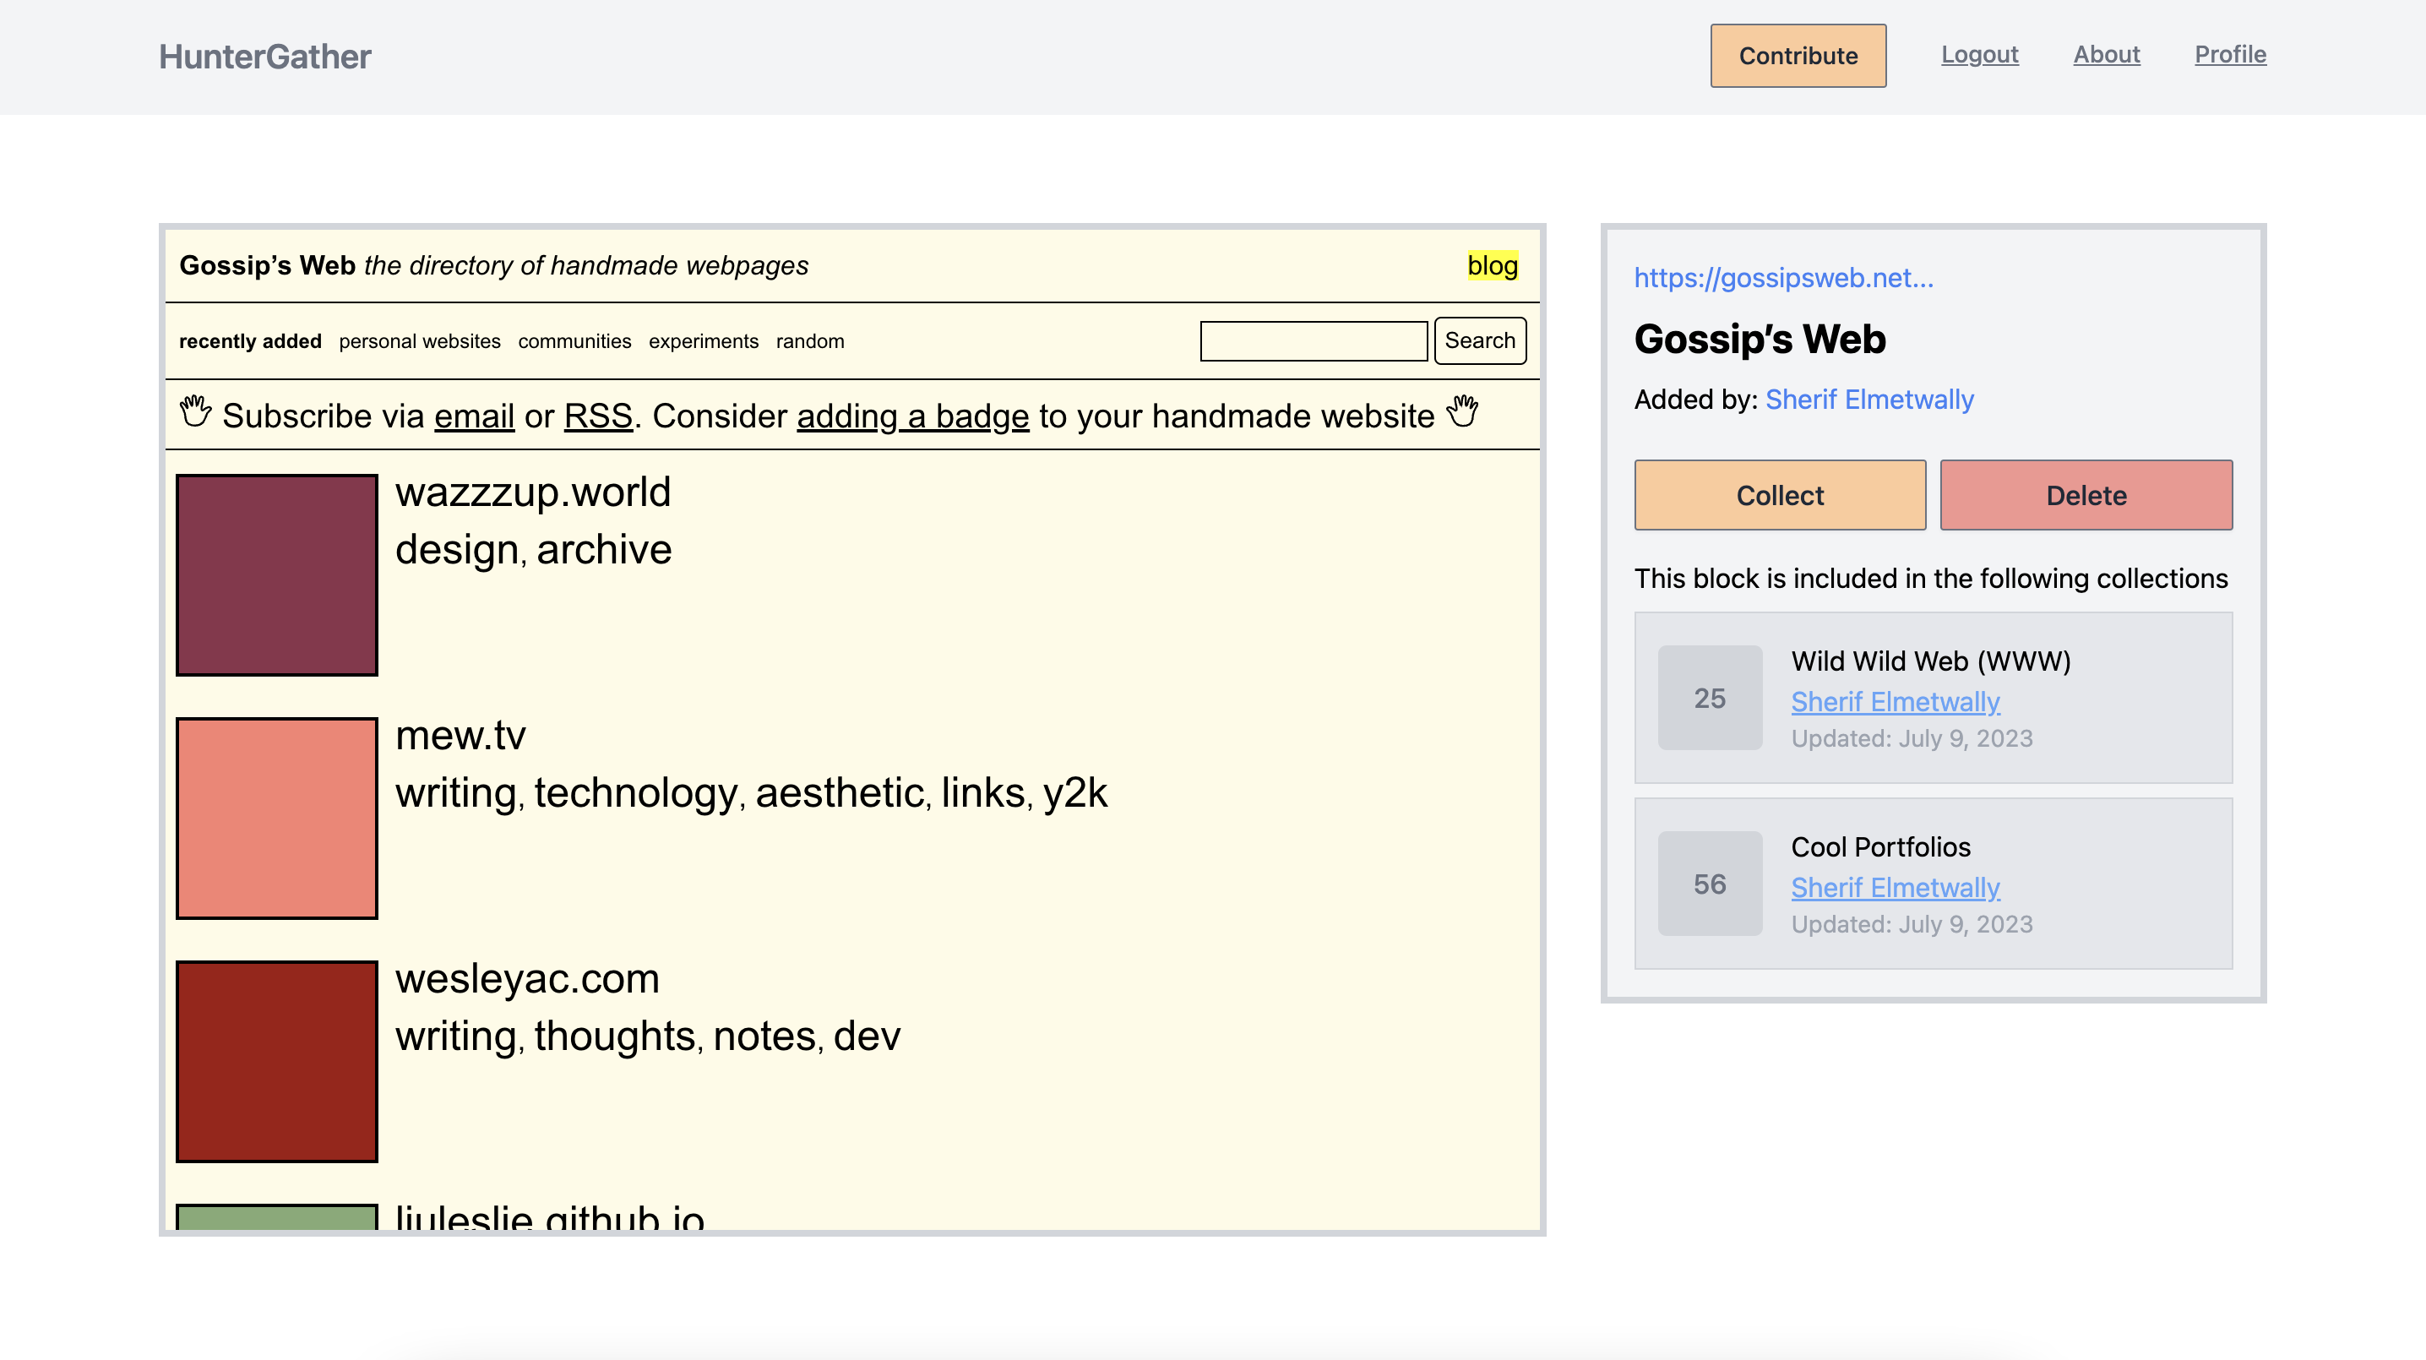Open the RSS link

click(598, 416)
